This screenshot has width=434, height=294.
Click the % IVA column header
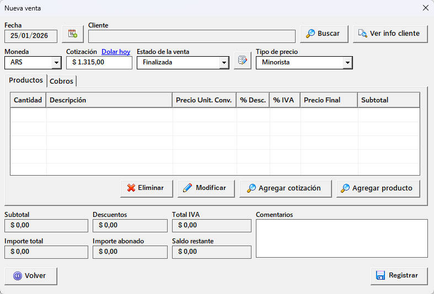[x=285, y=100]
